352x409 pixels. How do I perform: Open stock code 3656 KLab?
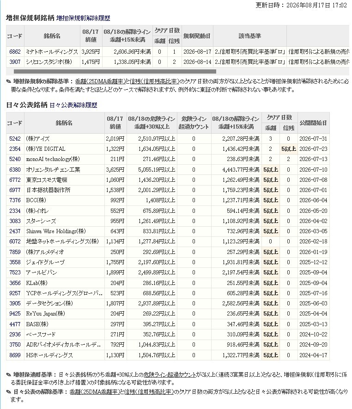tap(15, 283)
